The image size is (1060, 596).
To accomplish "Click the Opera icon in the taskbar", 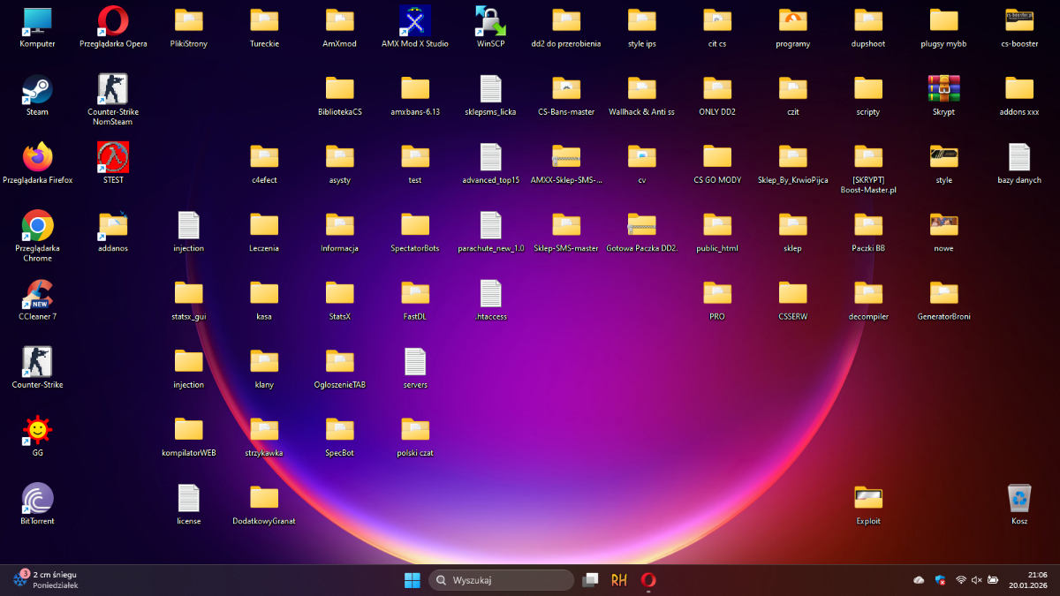I will pyautogui.click(x=648, y=580).
